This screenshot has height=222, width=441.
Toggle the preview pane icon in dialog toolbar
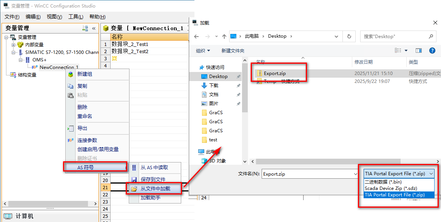pos(419,51)
